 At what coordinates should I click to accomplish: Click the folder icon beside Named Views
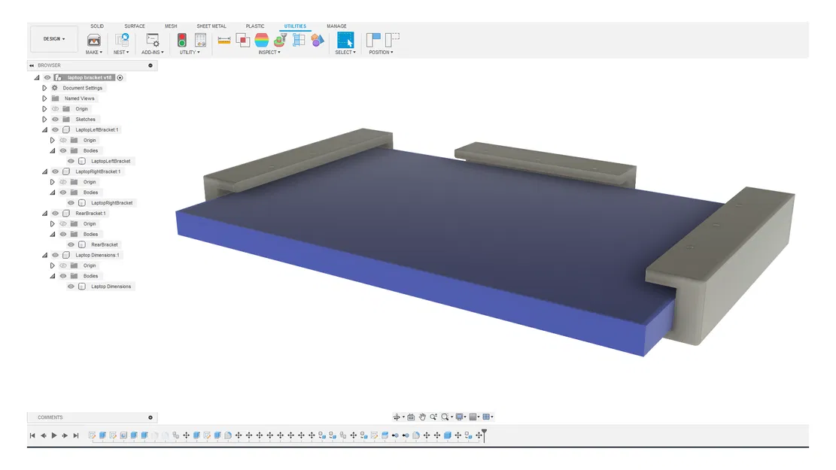tap(56, 99)
